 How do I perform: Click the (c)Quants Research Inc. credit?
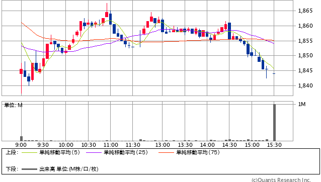(x=281, y=180)
